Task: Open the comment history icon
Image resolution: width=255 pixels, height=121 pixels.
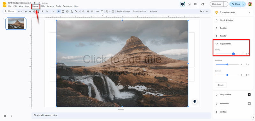Action: pyautogui.click(x=196, y=4)
